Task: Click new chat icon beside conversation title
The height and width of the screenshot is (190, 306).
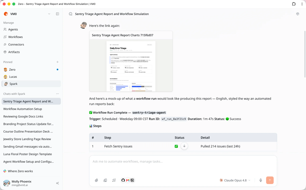Action: click(71, 14)
